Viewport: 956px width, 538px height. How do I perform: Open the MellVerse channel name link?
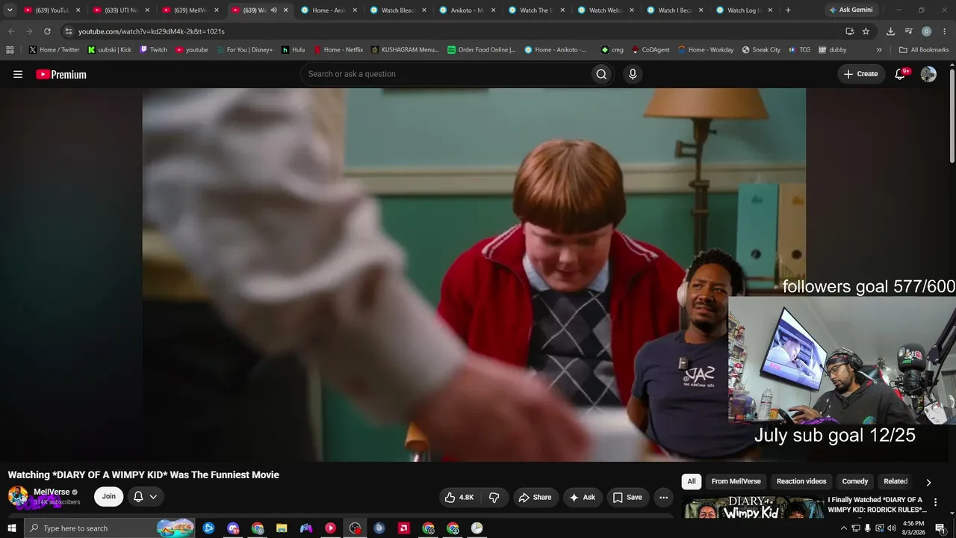click(x=52, y=492)
